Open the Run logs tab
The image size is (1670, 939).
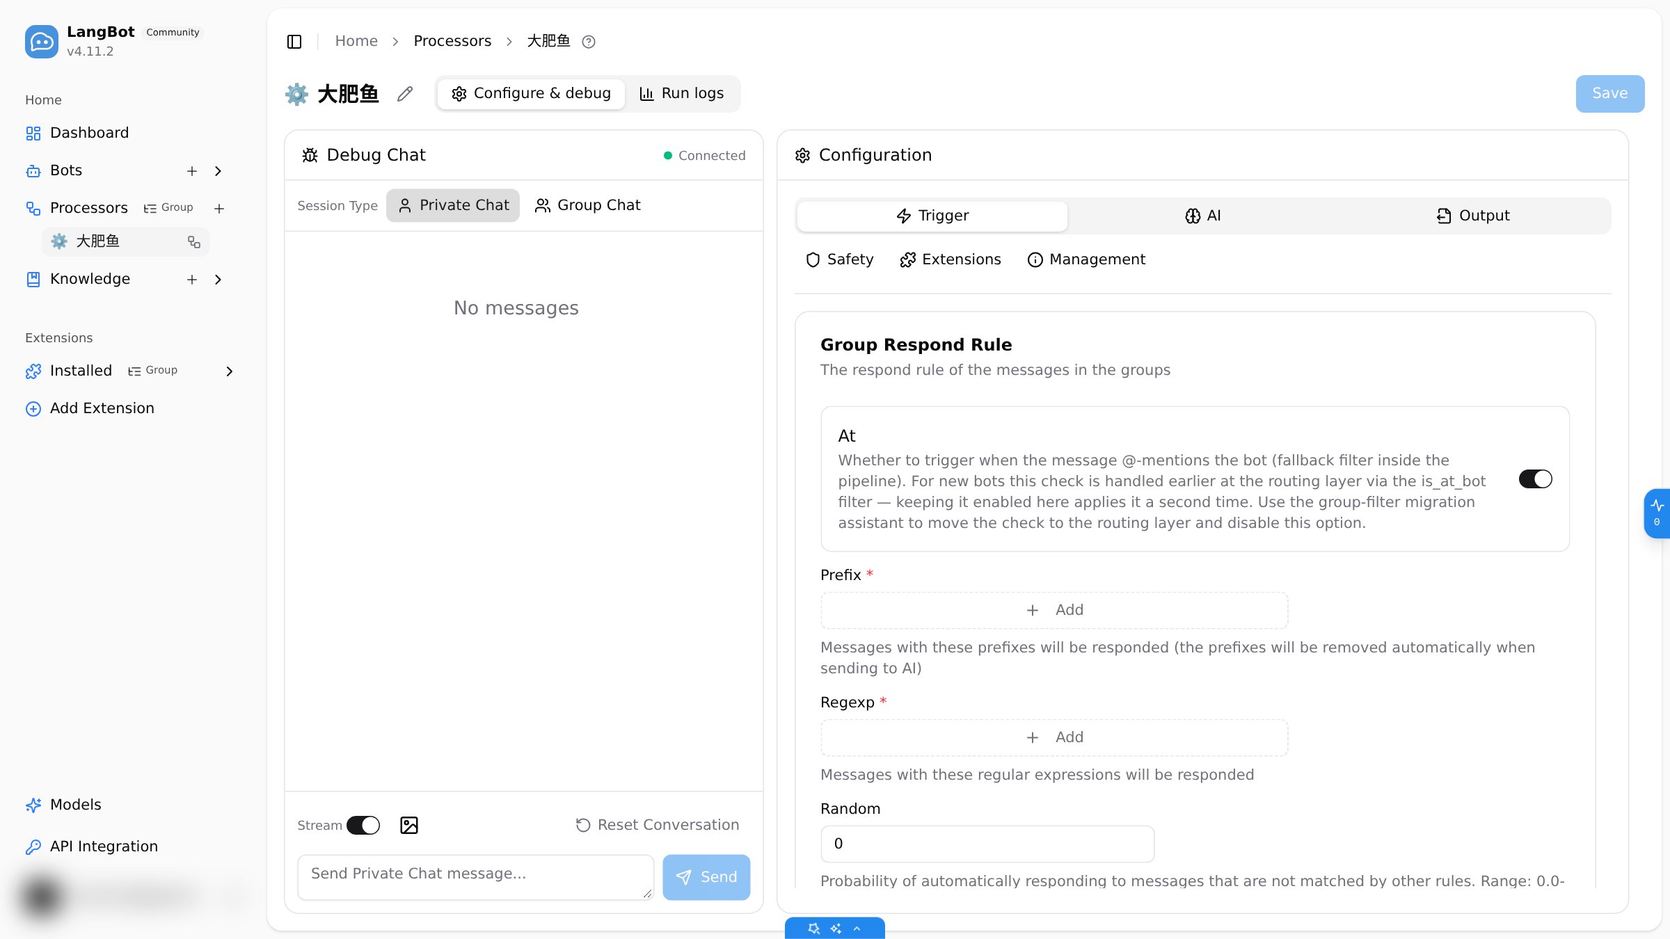(682, 94)
